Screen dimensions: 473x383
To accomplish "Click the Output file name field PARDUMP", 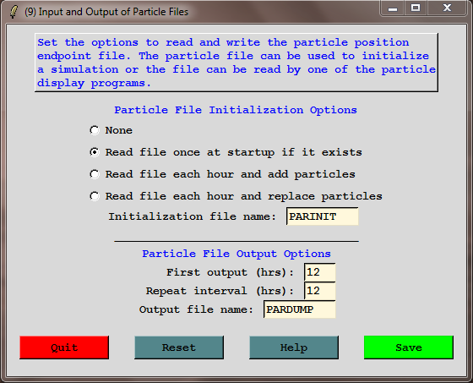I will [300, 309].
